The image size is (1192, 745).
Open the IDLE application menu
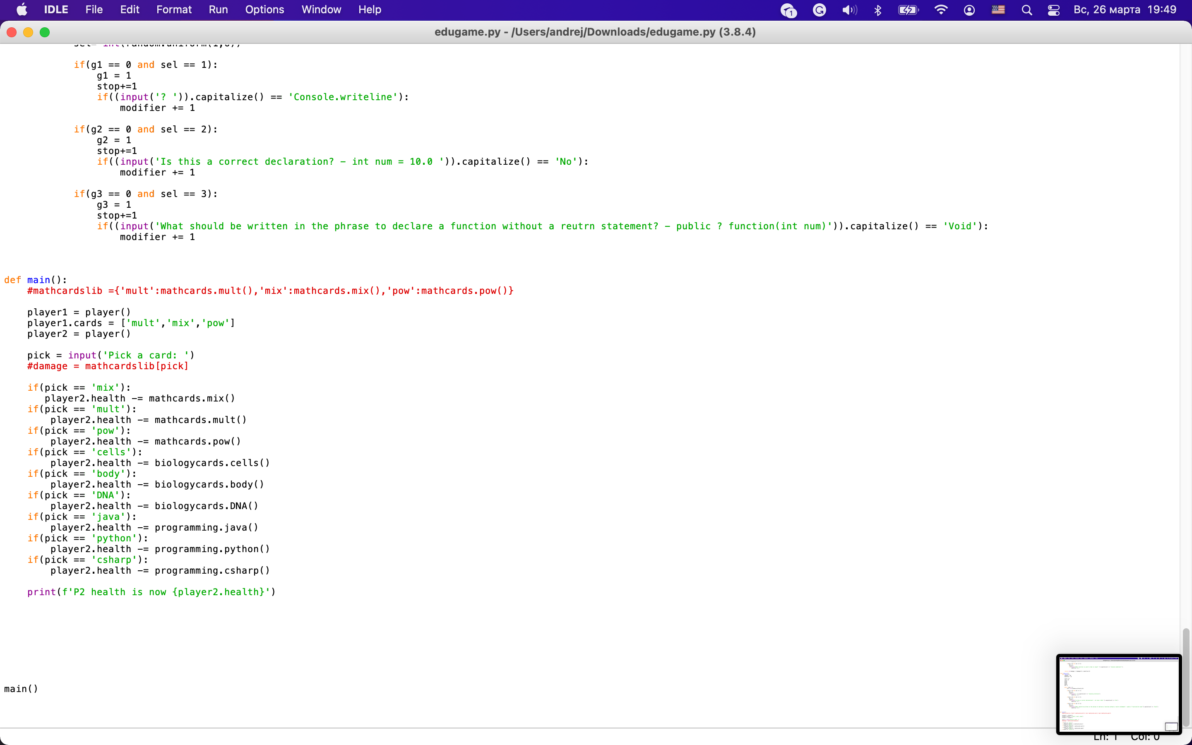(x=55, y=10)
